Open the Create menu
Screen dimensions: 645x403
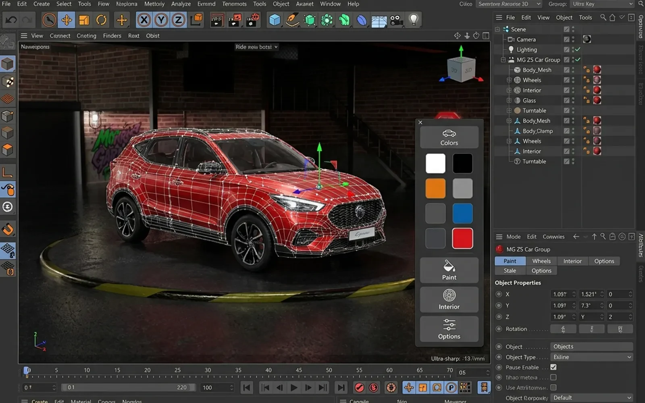(42, 4)
